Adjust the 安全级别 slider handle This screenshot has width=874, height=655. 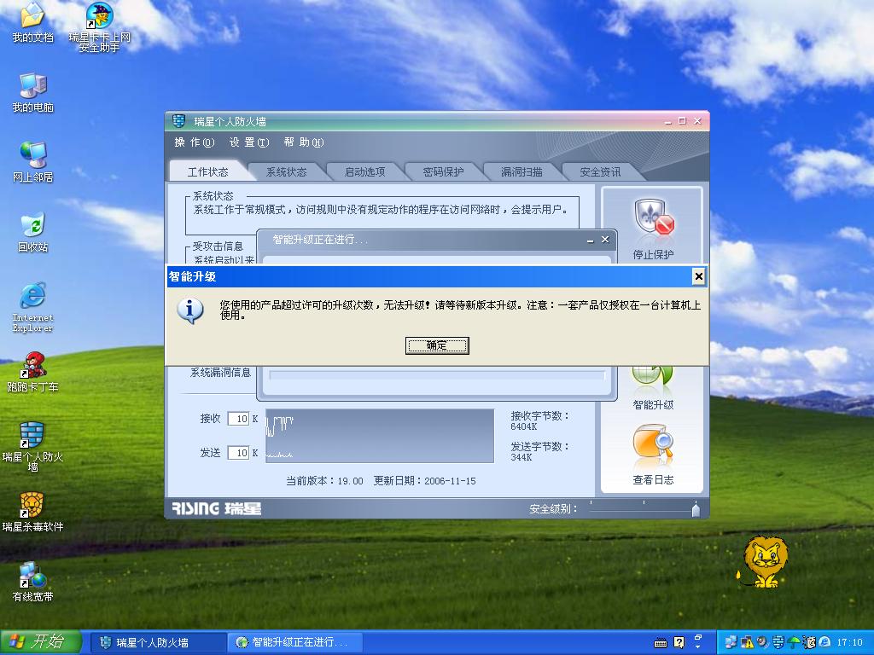point(696,509)
